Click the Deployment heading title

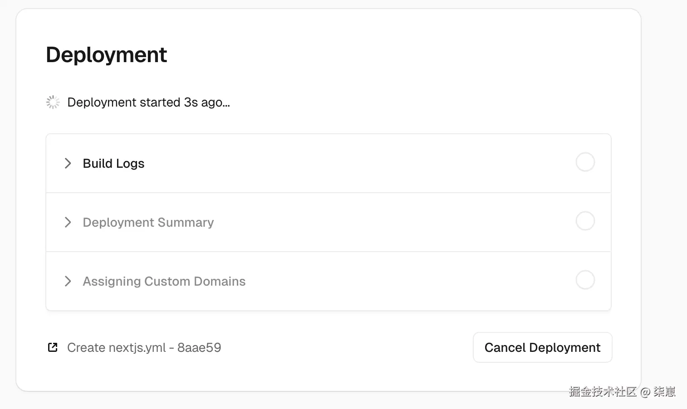coord(106,55)
